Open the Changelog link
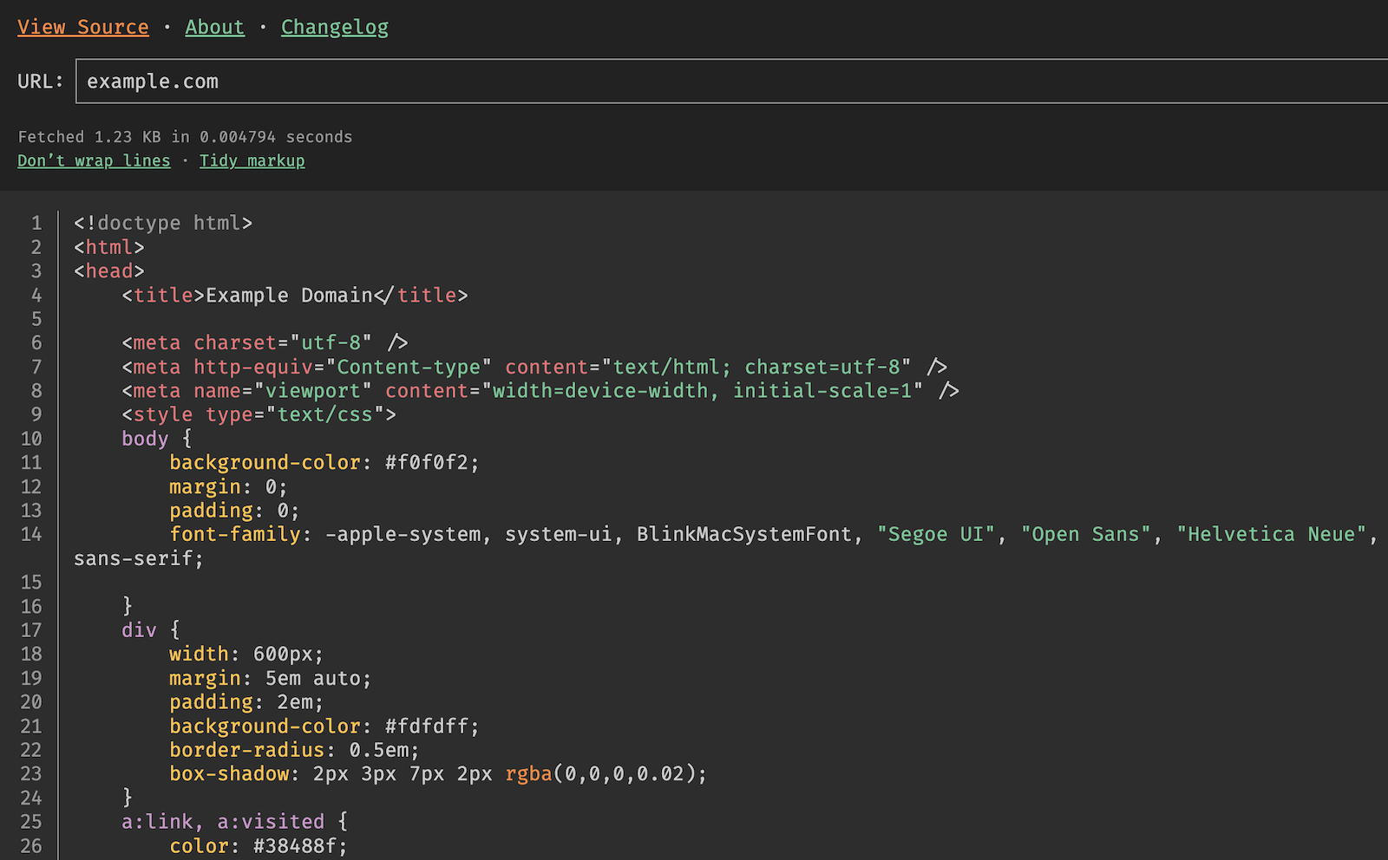The image size is (1388, 860). (335, 27)
